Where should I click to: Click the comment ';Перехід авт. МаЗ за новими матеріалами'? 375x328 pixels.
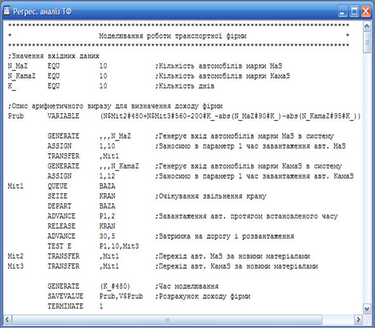point(232,256)
